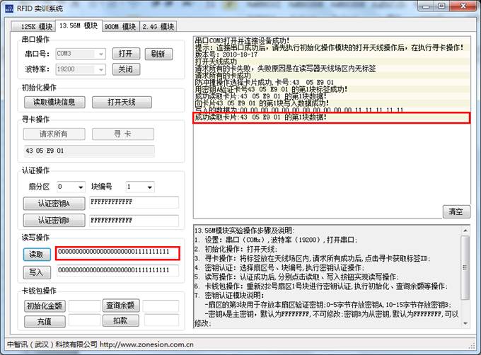Click the 查询余额 button
Viewport: 481px width, 355px height.
tap(120, 305)
